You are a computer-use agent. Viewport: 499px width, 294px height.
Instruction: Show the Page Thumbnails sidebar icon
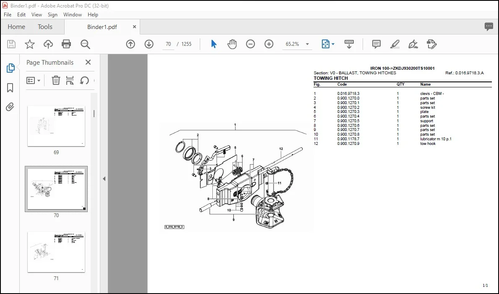(10, 68)
